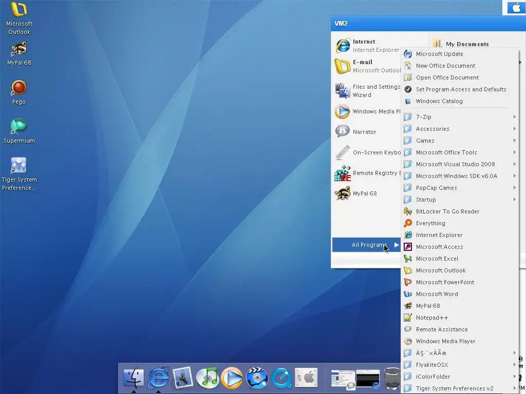Open MyPal 68 in start menu recent list
526x394 pixels.
[367, 193]
